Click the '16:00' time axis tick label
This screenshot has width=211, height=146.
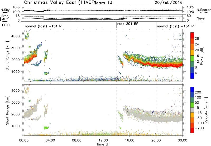[x=130, y=140]
